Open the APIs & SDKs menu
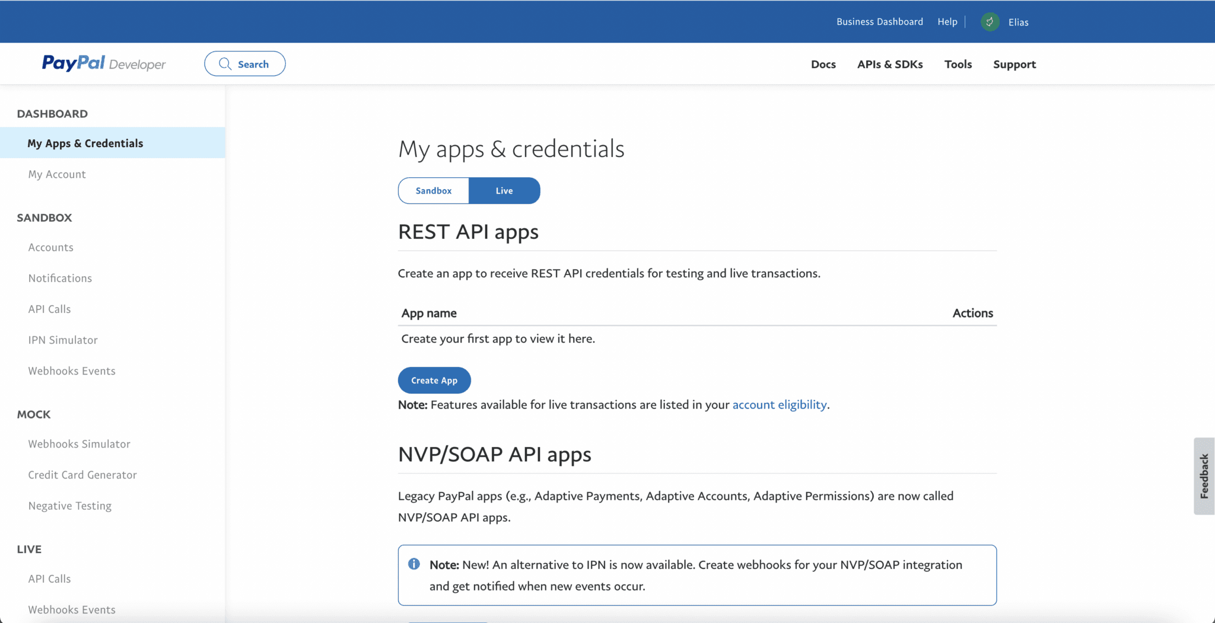This screenshot has height=623, width=1215. (890, 64)
